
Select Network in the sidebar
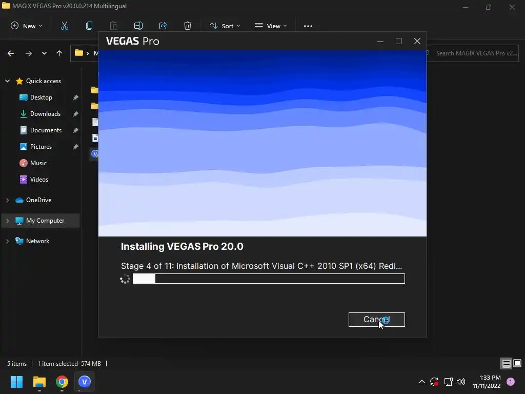coord(37,241)
